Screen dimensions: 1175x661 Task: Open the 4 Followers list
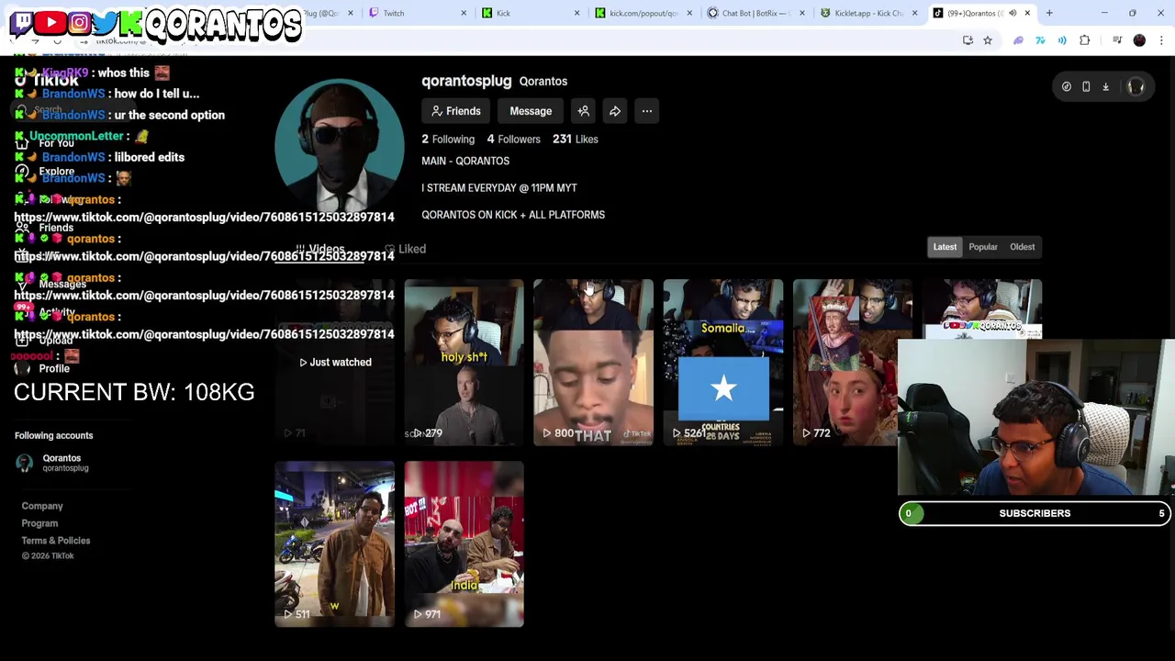pos(513,140)
